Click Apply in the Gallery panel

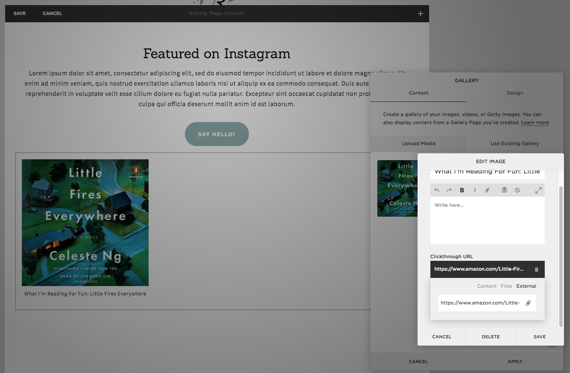[x=515, y=361]
